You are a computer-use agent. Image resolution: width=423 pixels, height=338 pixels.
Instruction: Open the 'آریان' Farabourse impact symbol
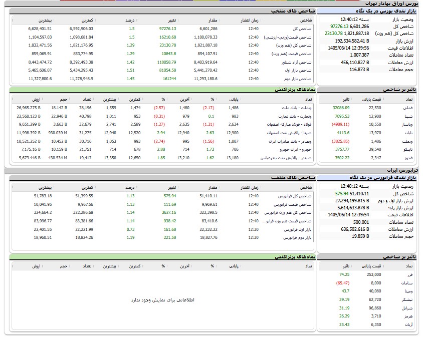pos(408,325)
